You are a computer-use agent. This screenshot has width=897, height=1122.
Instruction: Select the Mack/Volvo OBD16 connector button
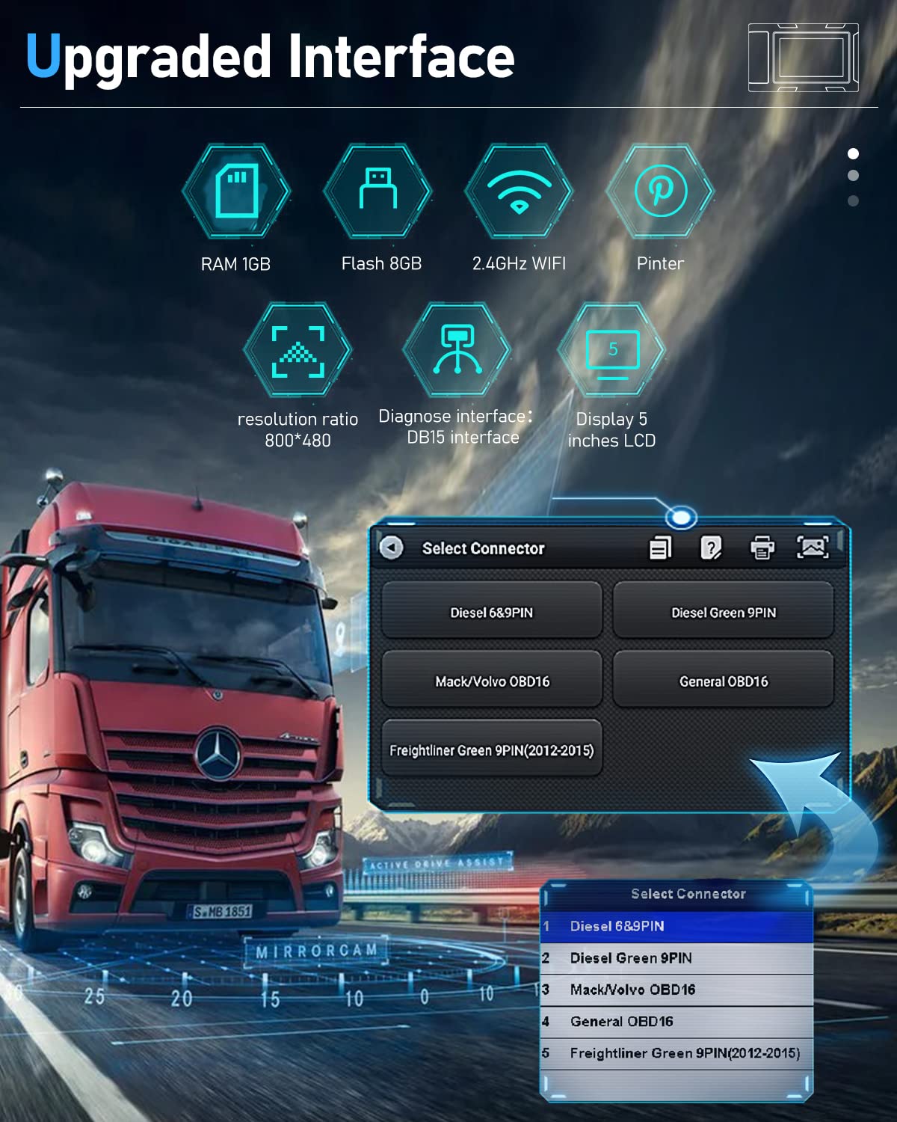(492, 681)
